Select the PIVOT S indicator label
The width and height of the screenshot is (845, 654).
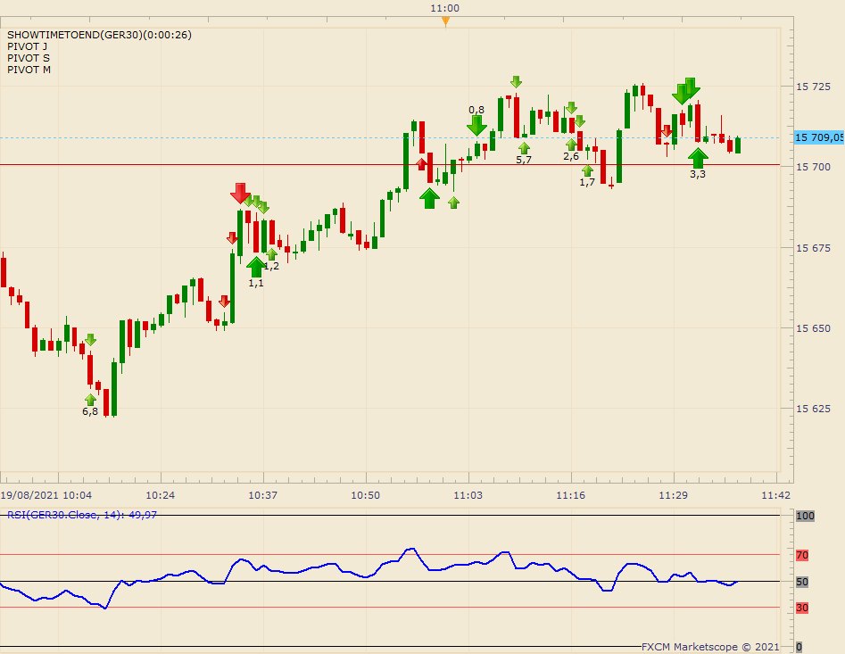click(28, 58)
